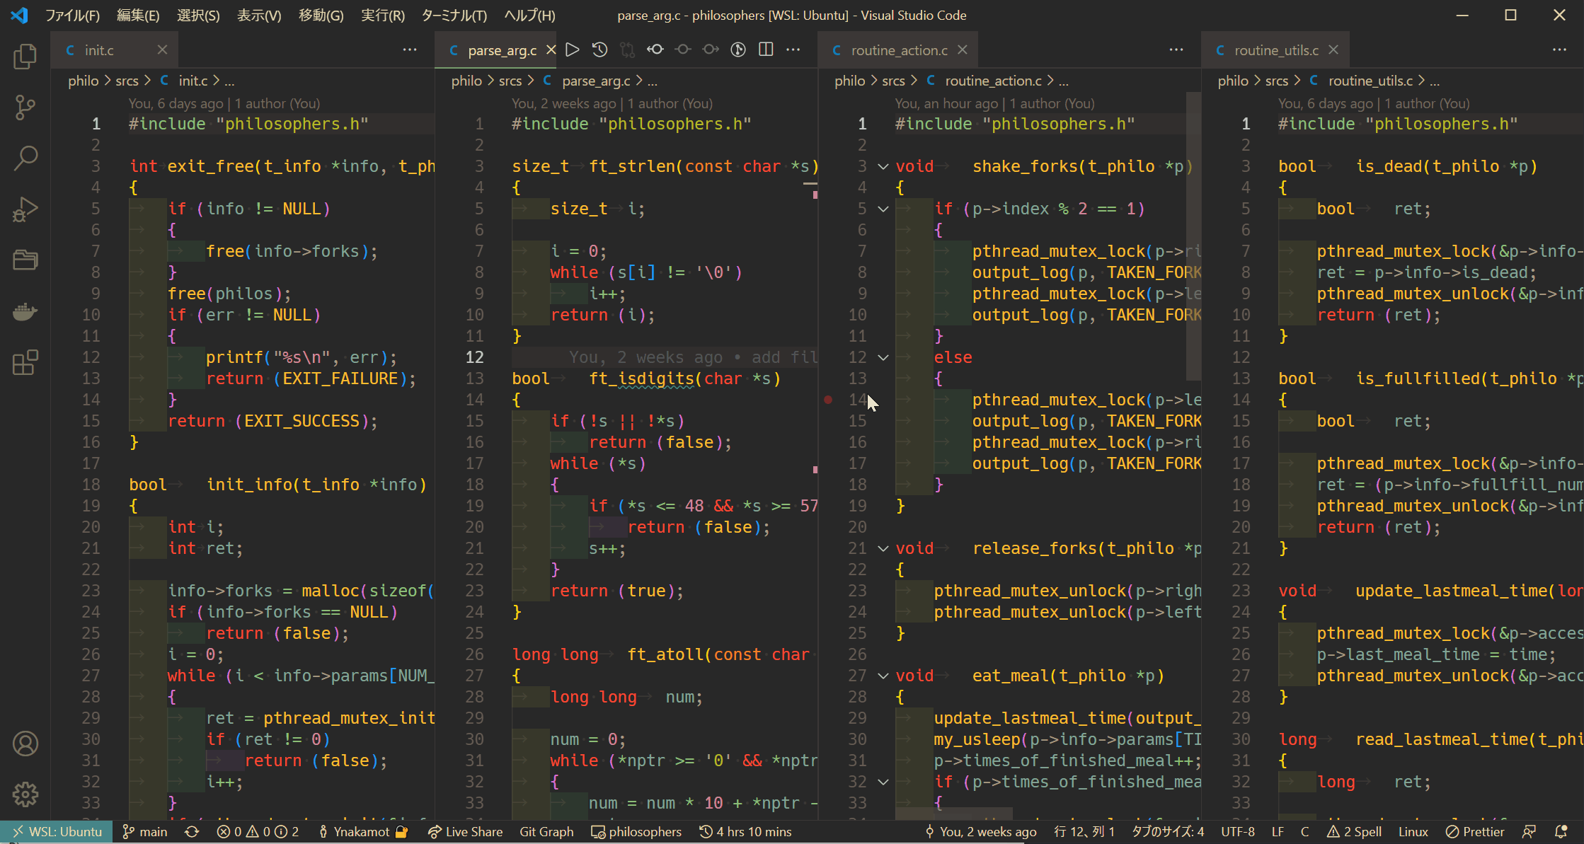Open the srcs breadcrumb dropdown

pyautogui.click(x=511, y=80)
